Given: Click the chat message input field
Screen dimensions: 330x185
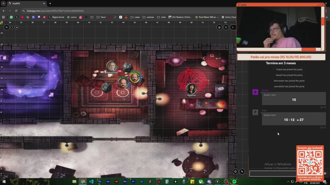Looking at the screenshot, I should click(x=273, y=174).
